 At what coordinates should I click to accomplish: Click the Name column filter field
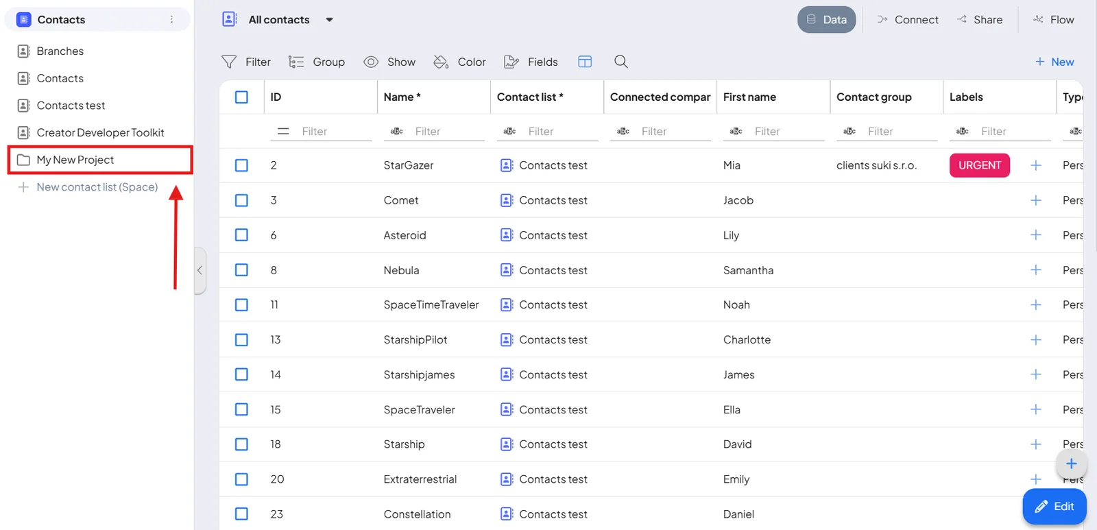click(x=449, y=131)
